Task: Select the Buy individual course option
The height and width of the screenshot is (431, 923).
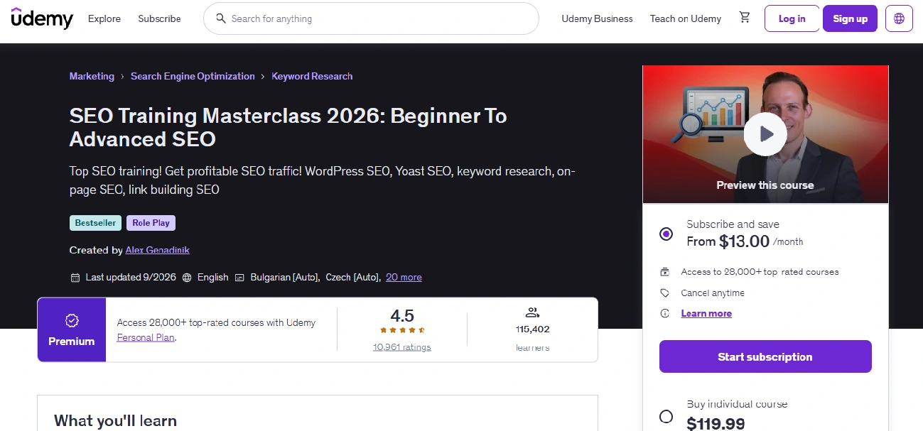Action: 666,416
